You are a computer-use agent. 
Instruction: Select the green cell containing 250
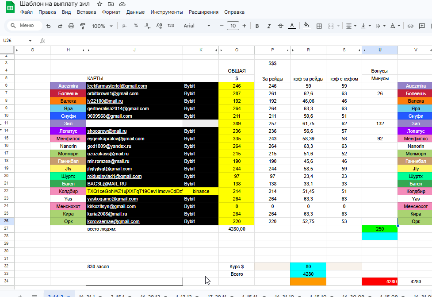380,229
